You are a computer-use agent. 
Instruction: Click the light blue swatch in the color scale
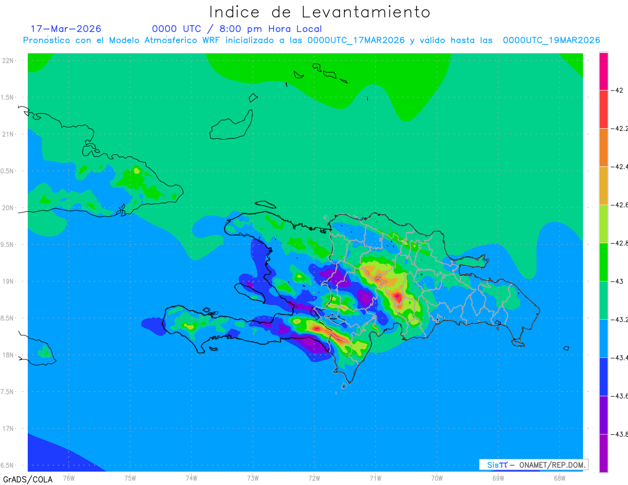tap(603, 339)
